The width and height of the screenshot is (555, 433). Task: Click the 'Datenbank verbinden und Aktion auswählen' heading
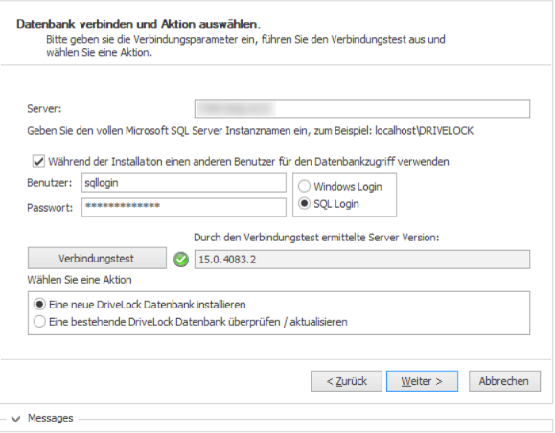(138, 24)
